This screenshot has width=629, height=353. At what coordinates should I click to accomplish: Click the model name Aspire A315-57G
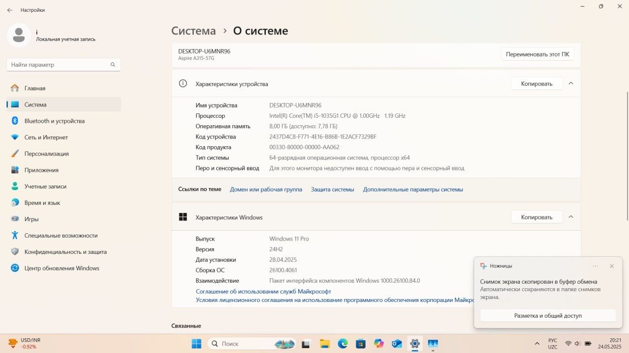coord(196,58)
